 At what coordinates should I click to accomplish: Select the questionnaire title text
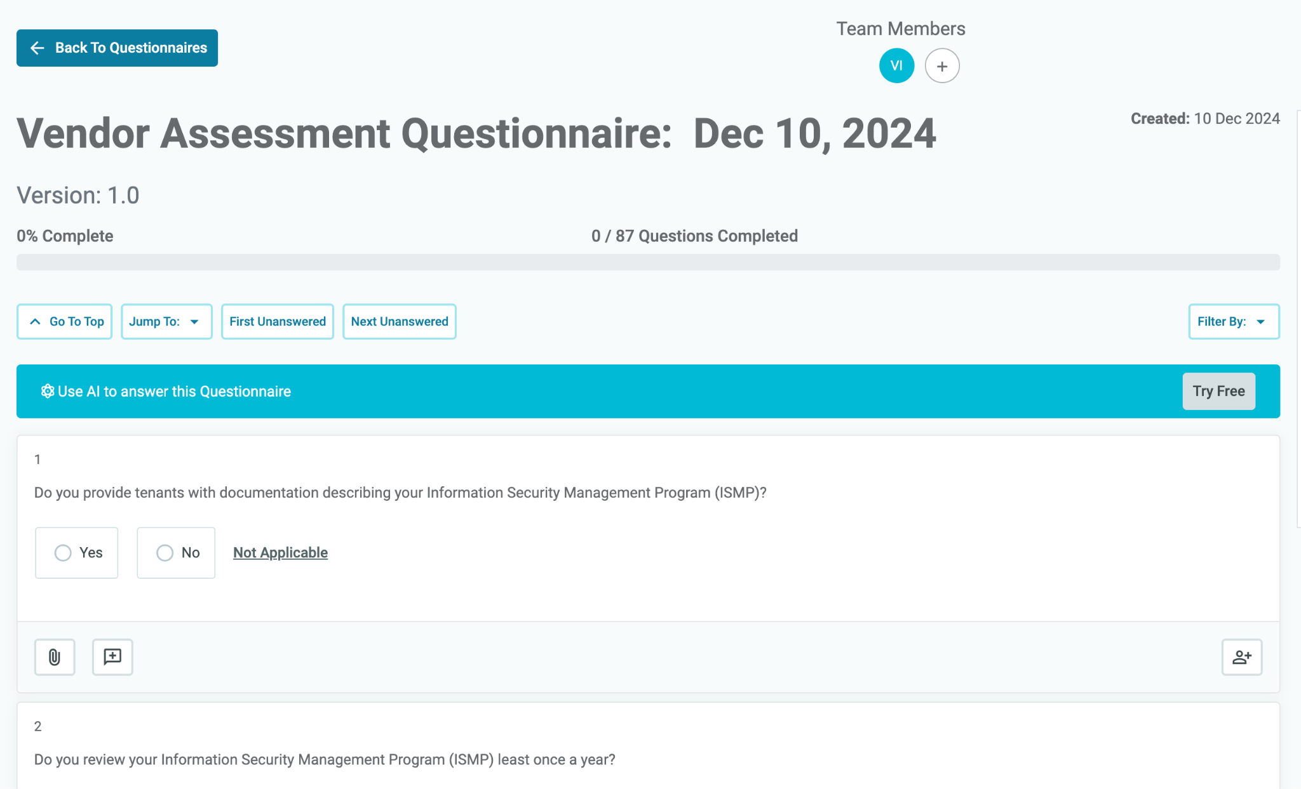click(476, 133)
